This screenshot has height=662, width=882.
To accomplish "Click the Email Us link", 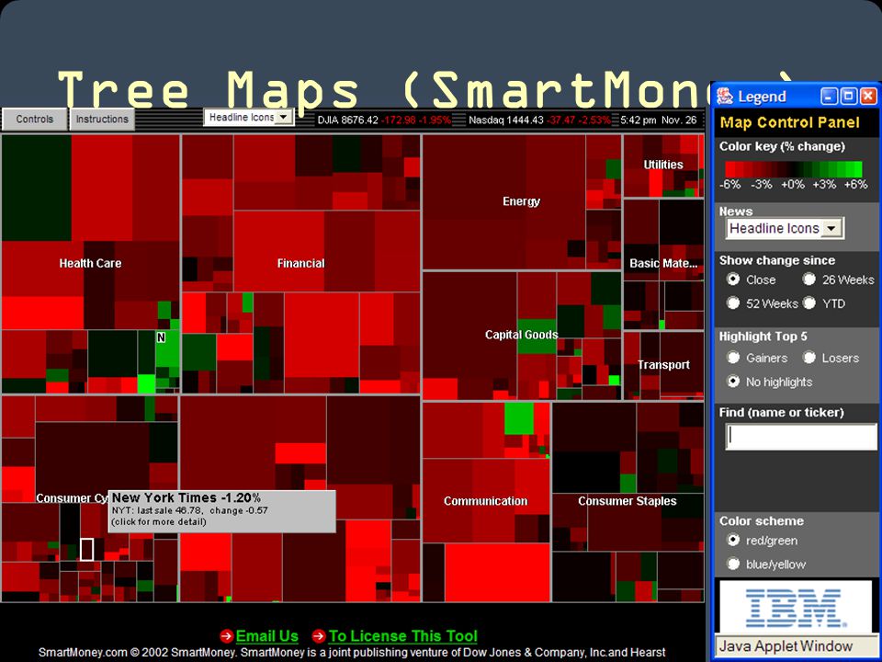I will (266, 636).
